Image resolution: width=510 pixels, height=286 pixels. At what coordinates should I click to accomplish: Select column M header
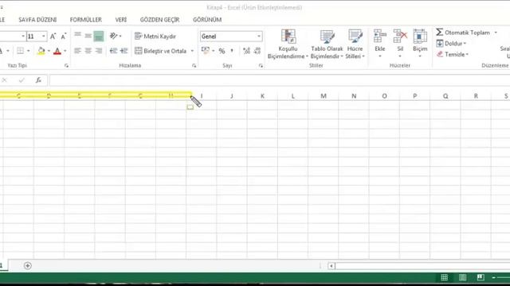click(324, 96)
